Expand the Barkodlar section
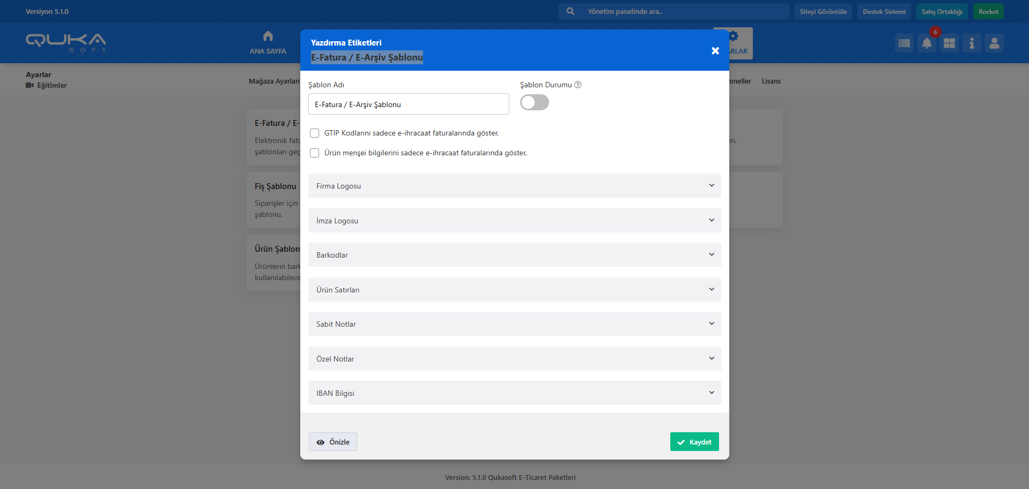Viewport: 1029px width, 489px height. pos(514,255)
